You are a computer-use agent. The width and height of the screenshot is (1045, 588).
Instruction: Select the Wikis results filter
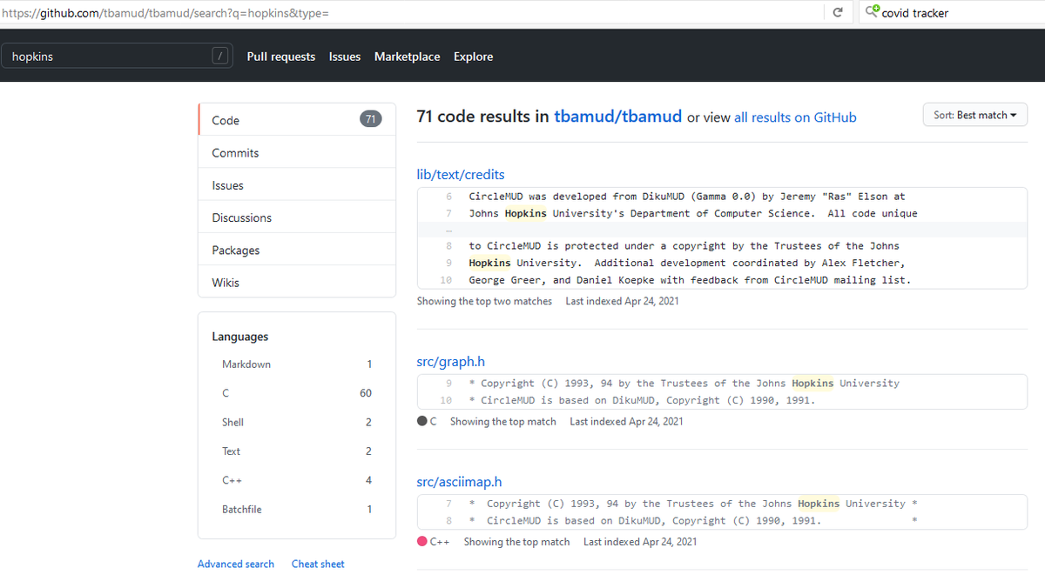(297, 283)
